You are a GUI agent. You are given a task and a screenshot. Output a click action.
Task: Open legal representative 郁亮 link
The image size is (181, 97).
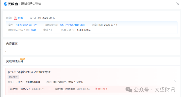pos(34,30)
